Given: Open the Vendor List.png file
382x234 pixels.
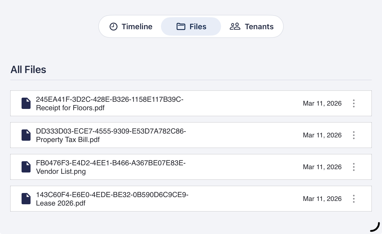Looking at the screenshot, I should [x=111, y=167].
